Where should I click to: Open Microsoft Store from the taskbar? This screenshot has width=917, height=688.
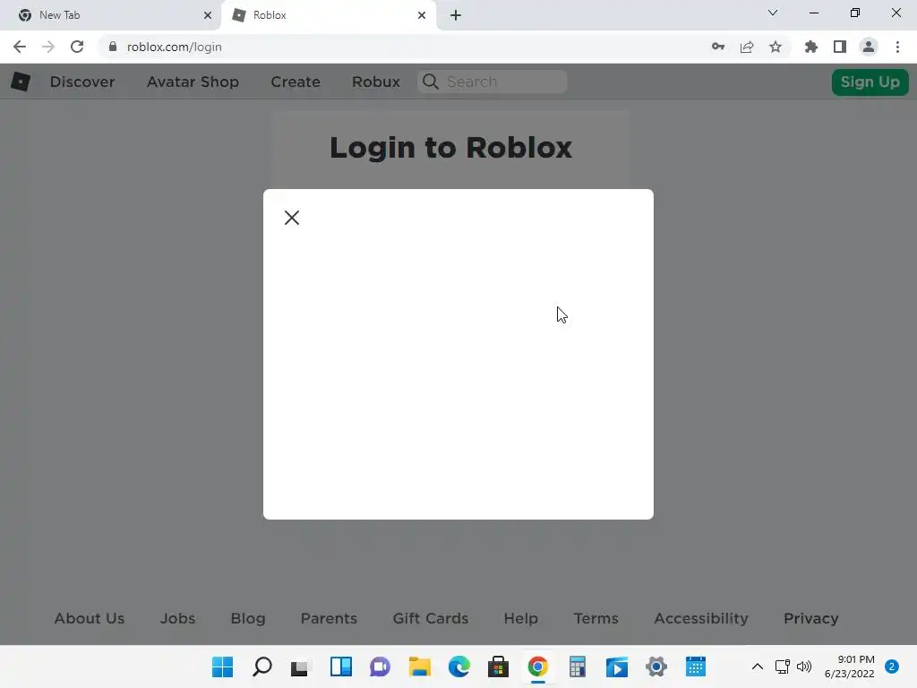tap(498, 666)
